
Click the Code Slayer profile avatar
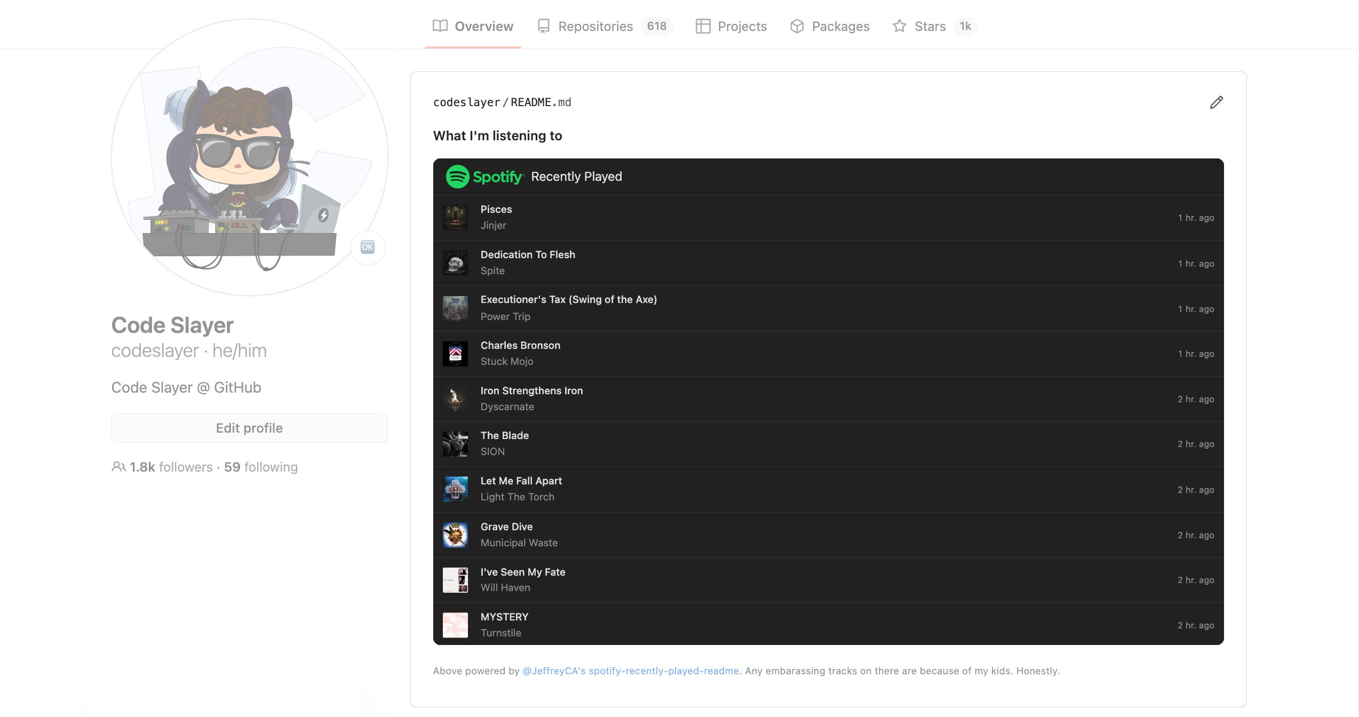[249, 157]
